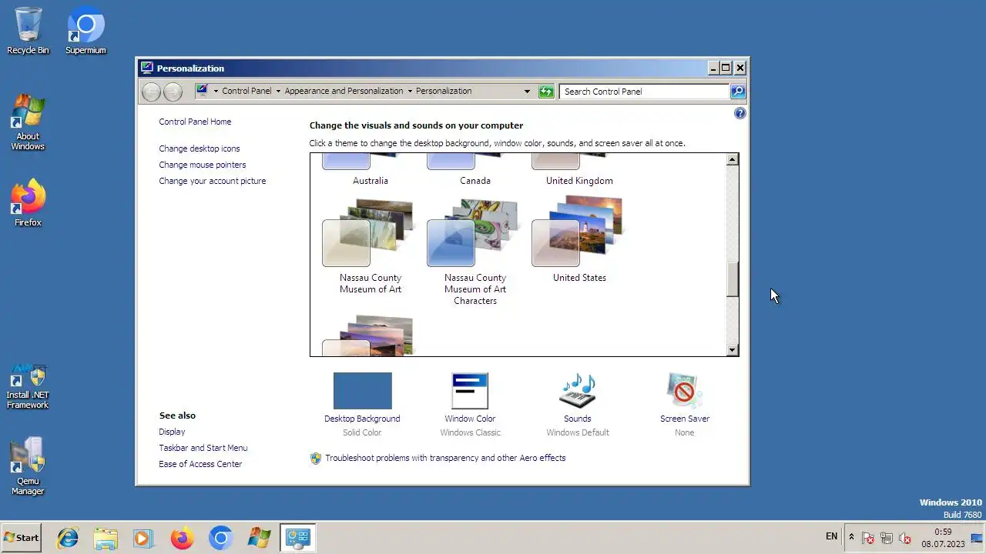Click the theme list scroll down arrow
This screenshot has width=986, height=554.
[732, 350]
